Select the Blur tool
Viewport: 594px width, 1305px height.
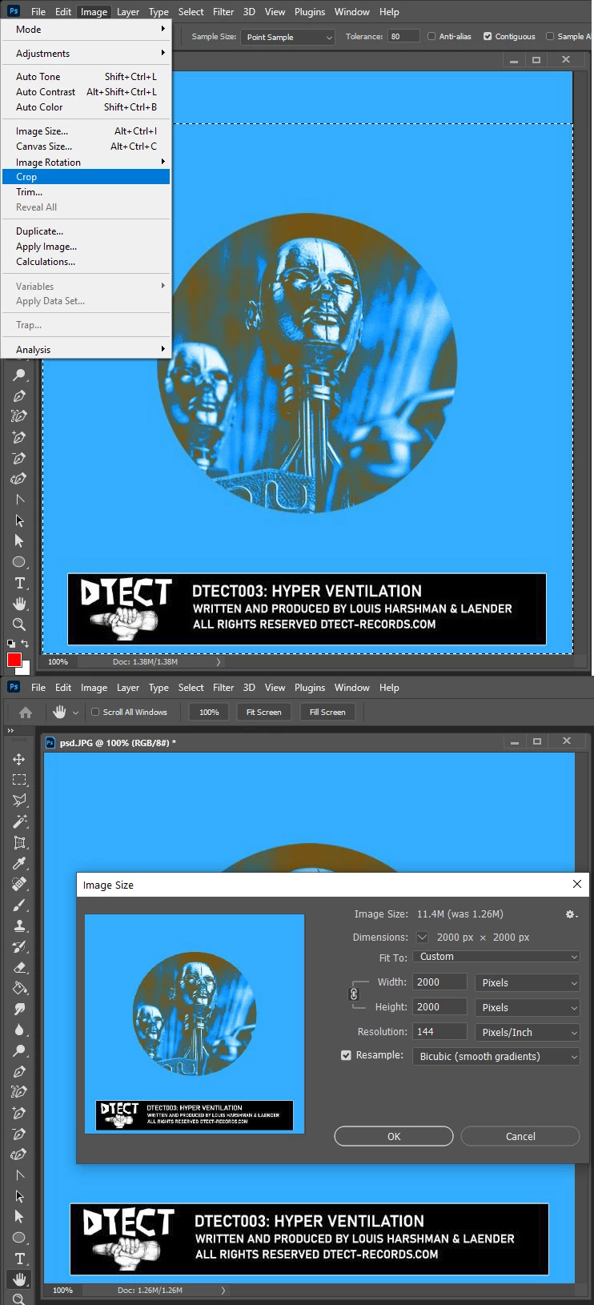(19, 1030)
